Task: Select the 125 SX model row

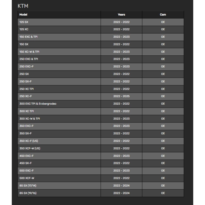Action: (24, 22)
